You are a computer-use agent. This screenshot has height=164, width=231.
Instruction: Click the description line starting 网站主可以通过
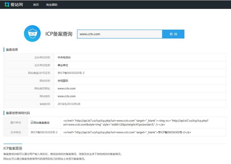point(44,159)
